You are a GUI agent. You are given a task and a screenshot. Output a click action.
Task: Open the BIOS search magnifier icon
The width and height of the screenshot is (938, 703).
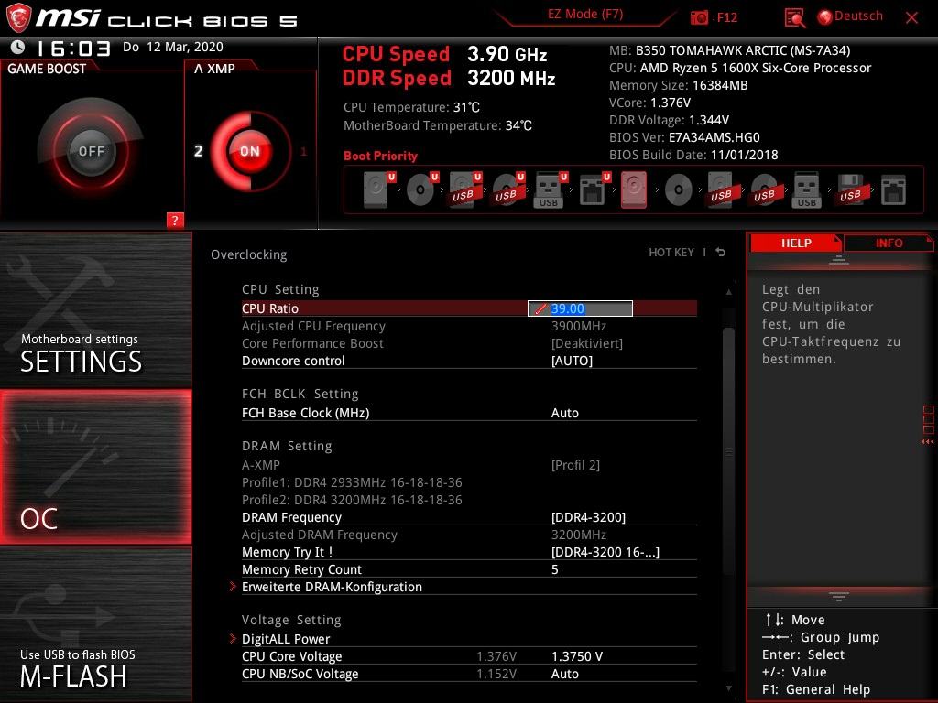coord(794,18)
